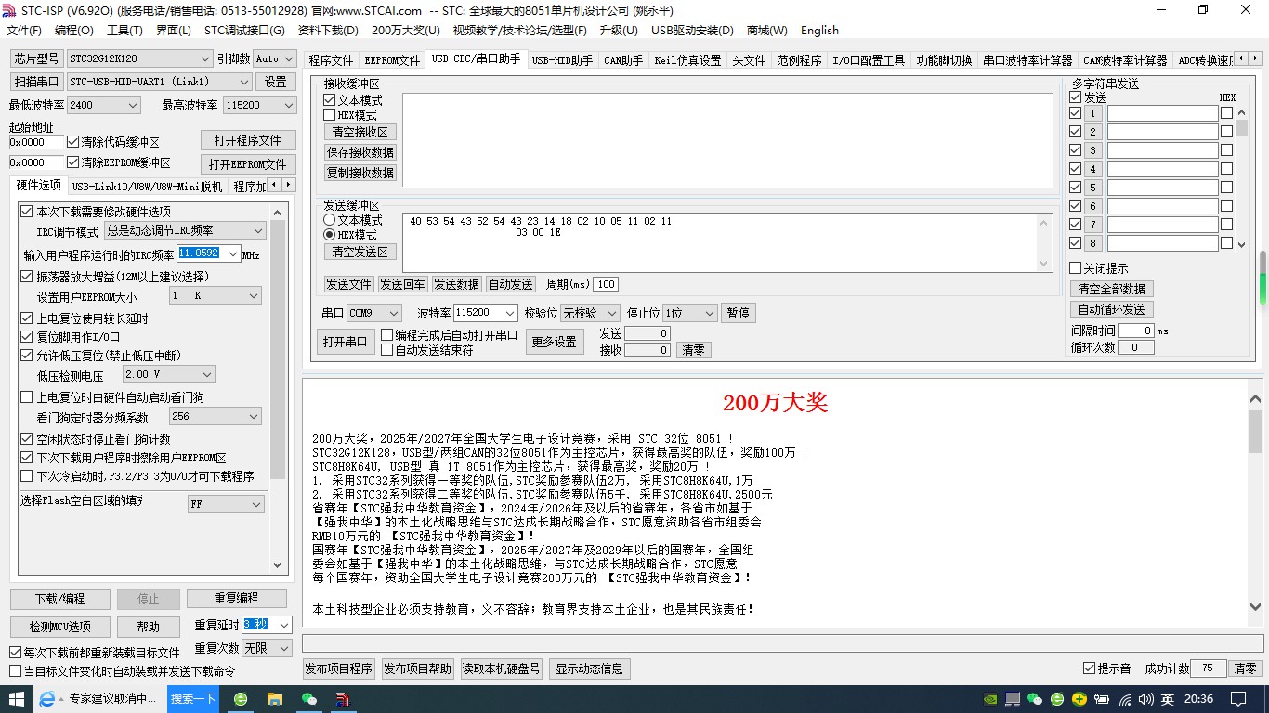This screenshot has width=1269, height=713.
Task: Open the Windows Start menu
Action: click(x=17, y=699)
